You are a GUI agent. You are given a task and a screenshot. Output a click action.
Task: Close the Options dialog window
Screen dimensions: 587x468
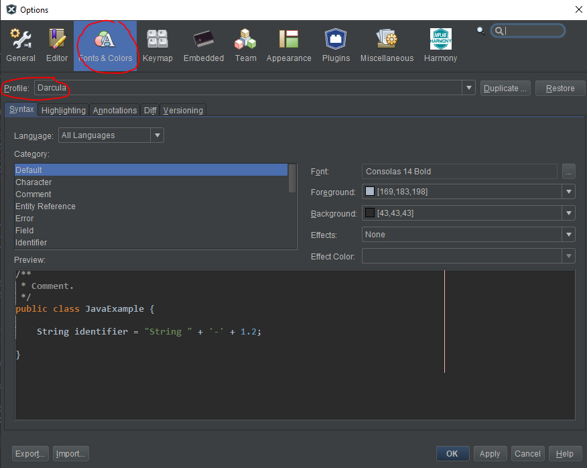(x=578, y=9)
